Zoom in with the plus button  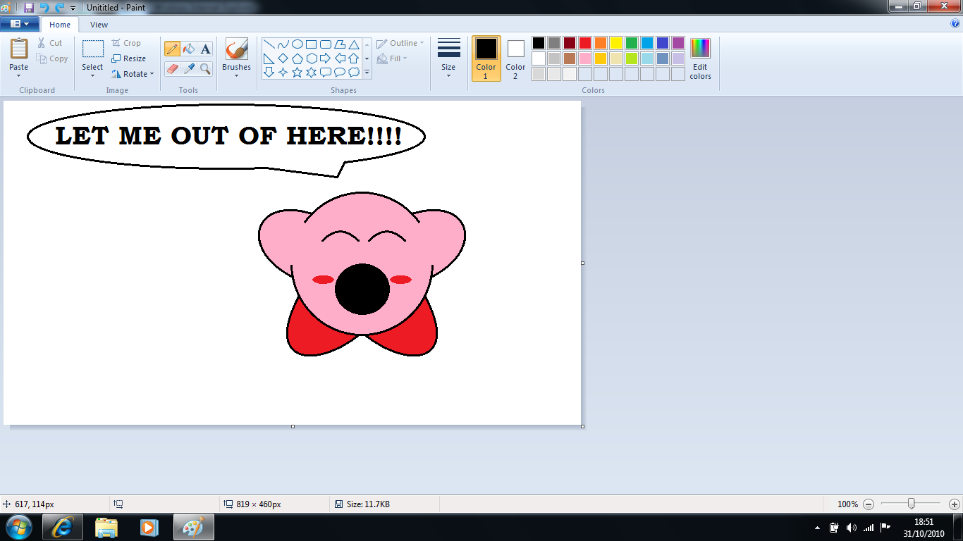point(955,504)
